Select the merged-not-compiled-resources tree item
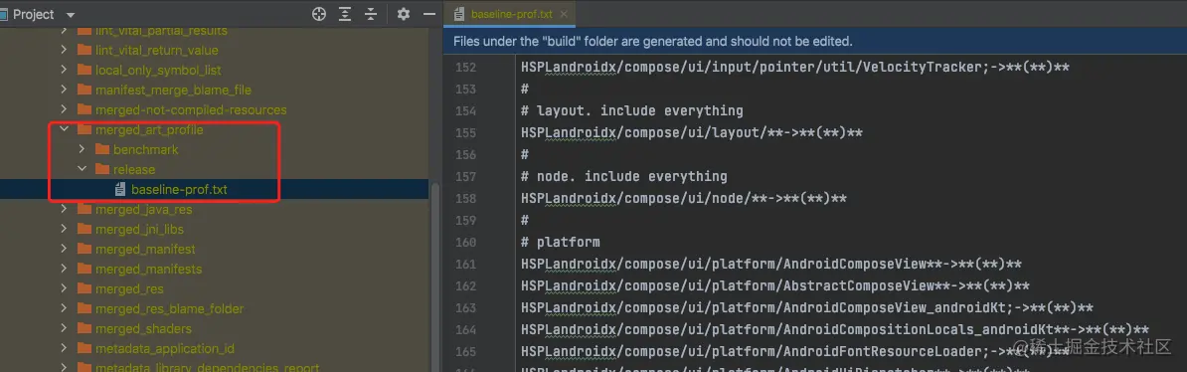The image size is (1187, 372). tap(191, 109)
